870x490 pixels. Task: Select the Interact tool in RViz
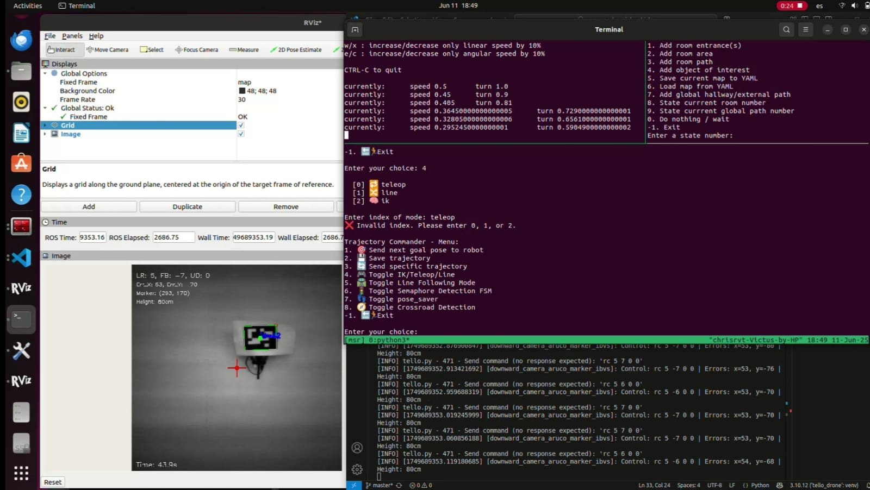(61, 49)
